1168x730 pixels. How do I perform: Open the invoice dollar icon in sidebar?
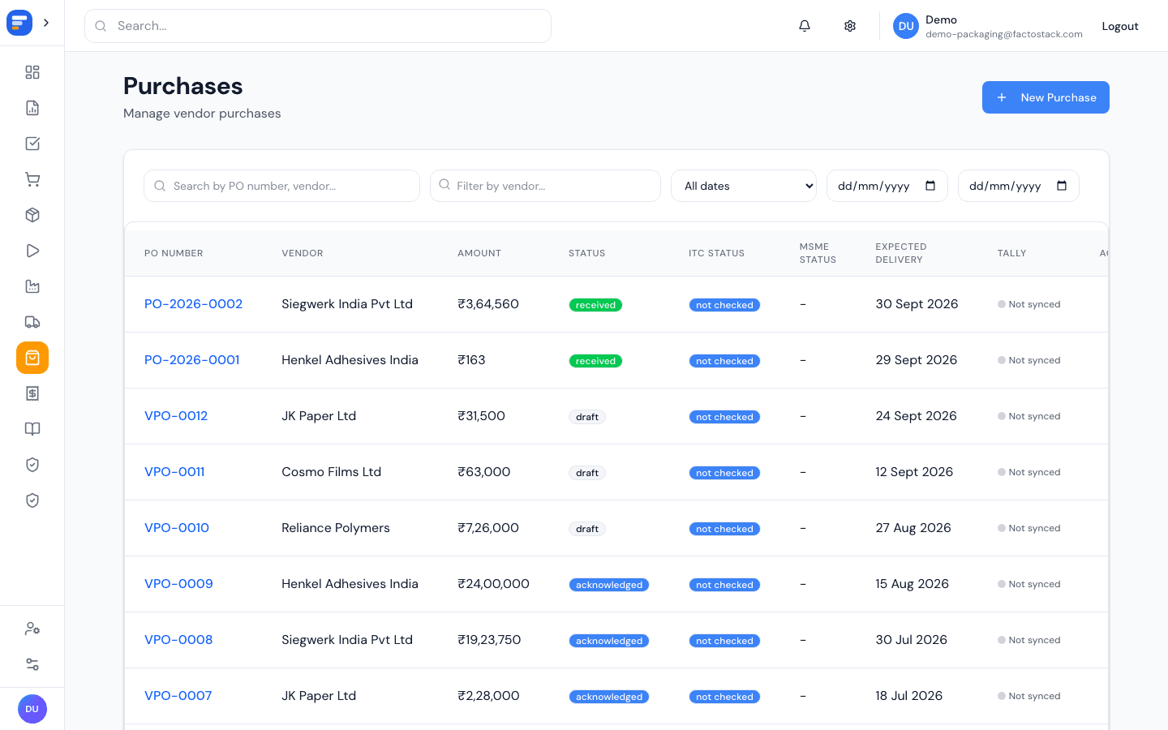[32, 393]
